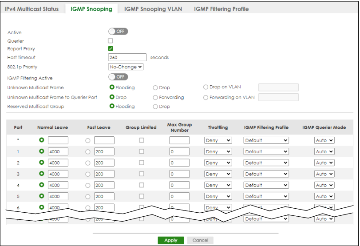Screen dimensions: 360x246
Task: Enable the Querier checkbox
Action: (x=111, y=41)
